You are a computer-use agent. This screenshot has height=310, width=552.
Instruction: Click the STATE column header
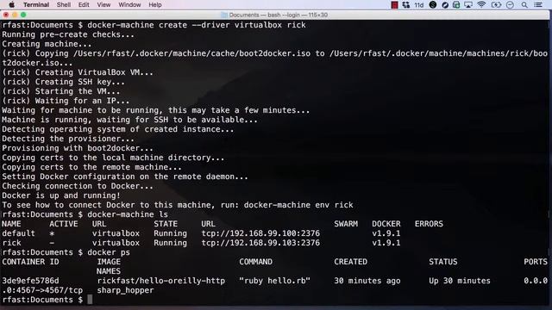[166, 224]
